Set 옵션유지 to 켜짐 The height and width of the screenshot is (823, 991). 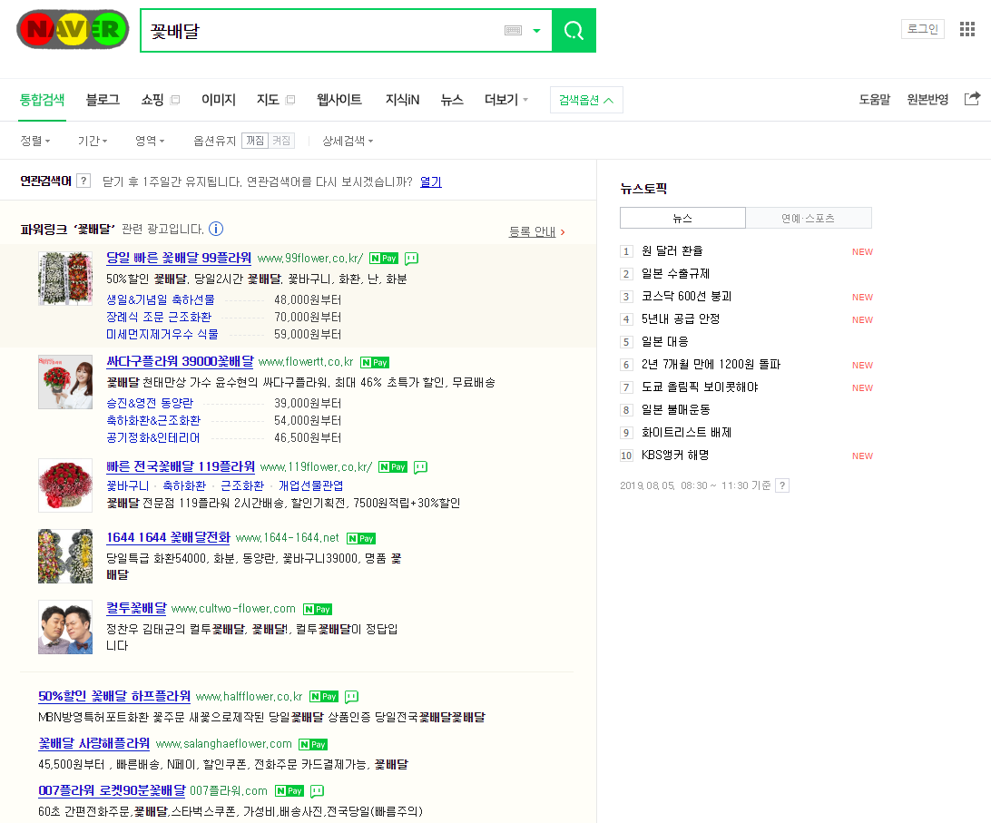tap(281, 141)
